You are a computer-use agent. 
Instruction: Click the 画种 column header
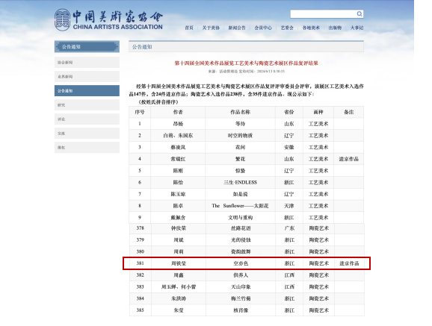click(318, 112)
